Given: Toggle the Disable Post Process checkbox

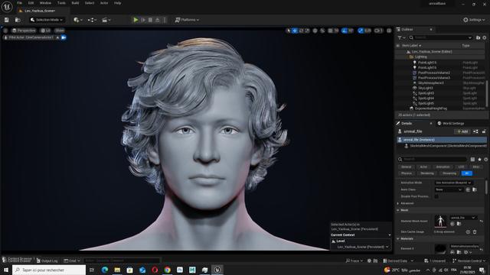Looking at the screenshot, I should coord(436,196).
